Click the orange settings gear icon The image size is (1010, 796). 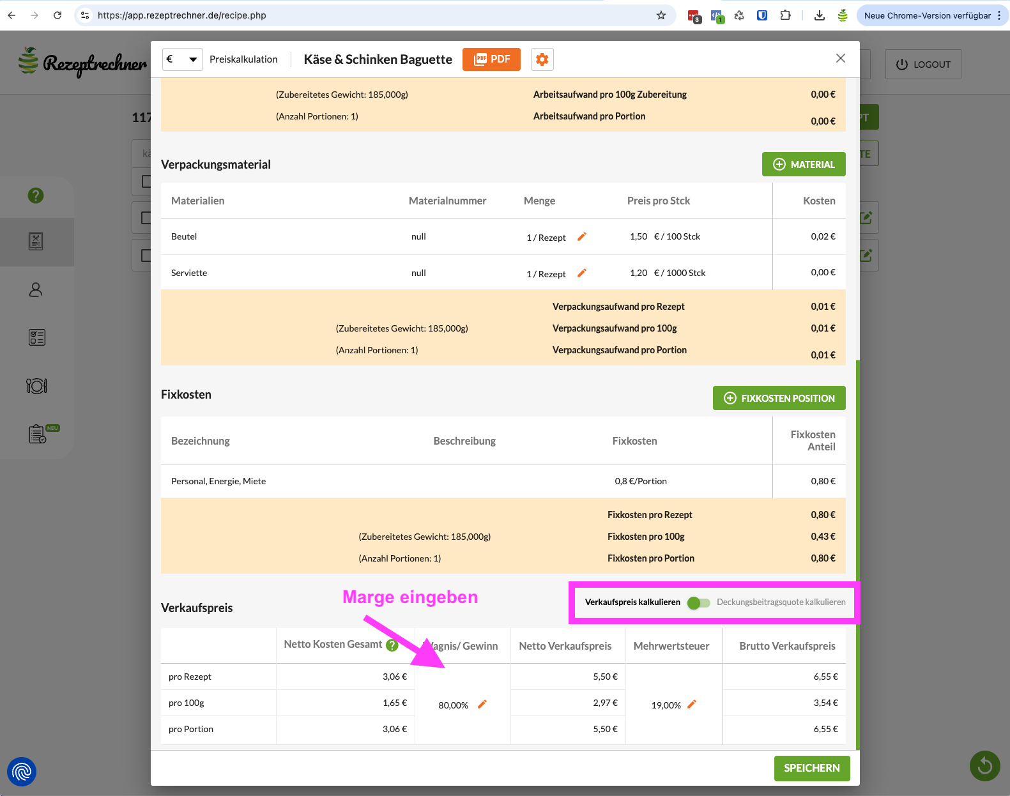tap(542, 59)
